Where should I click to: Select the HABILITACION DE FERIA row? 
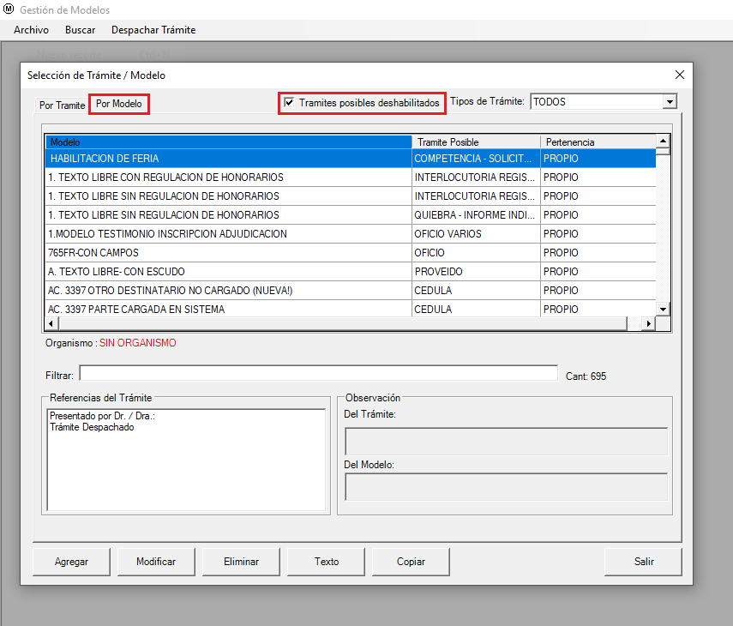(x=351, y=159)
